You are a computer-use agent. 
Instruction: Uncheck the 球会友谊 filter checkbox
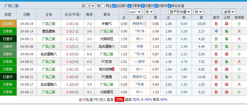(x=170, y=6)
